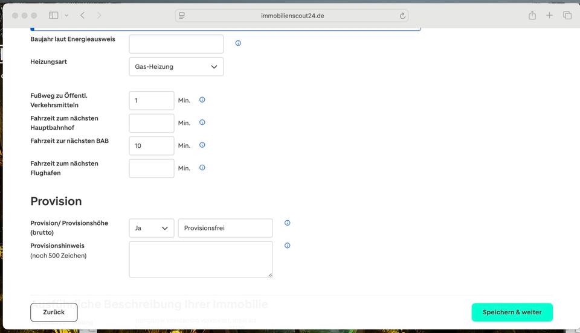Click the Zurück button

54,312
